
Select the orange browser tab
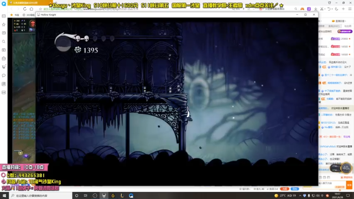(30, 3)
